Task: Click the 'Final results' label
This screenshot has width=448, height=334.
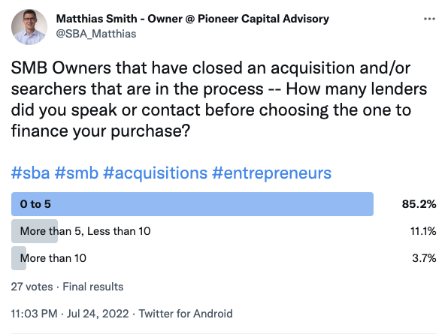Action: pos(93,287)
